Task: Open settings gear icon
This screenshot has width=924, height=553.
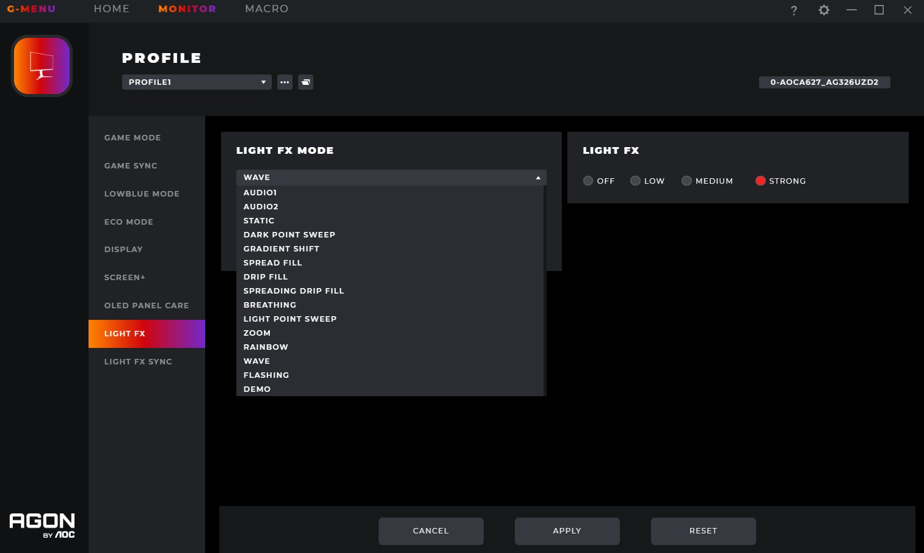Action: 824,10
